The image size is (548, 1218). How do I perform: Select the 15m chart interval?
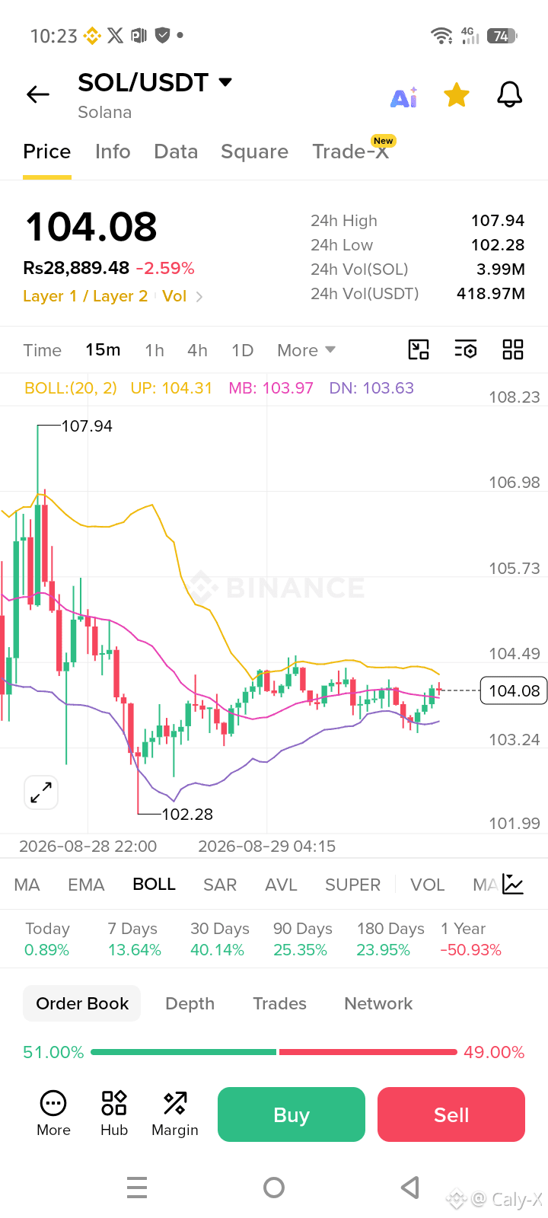click(103, 350)
